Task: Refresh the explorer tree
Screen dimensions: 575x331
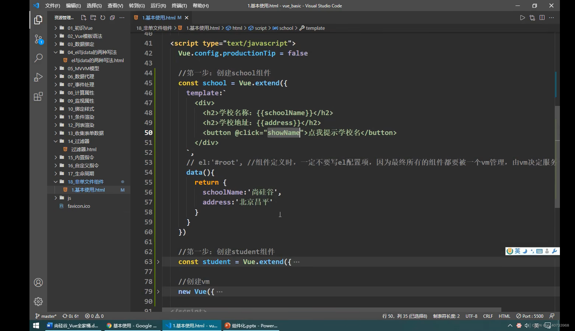Action: pyautogui.click(x=103, y=18)
